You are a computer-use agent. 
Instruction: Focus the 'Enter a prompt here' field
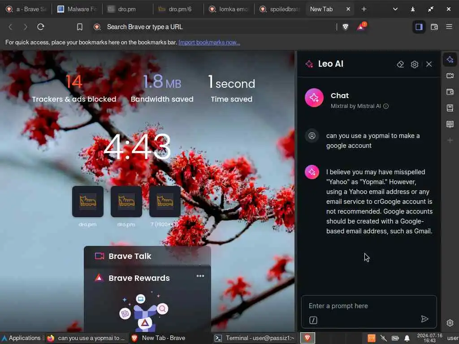[369, 306]
